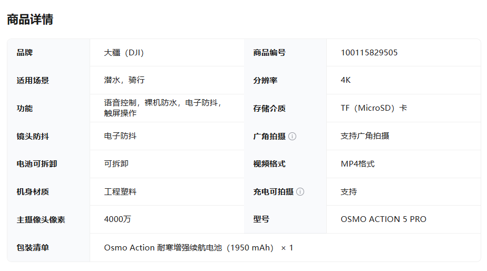This screenshot has height=271, width=487.
Task: Click the 工程塑料 material value
Action: 120,191
